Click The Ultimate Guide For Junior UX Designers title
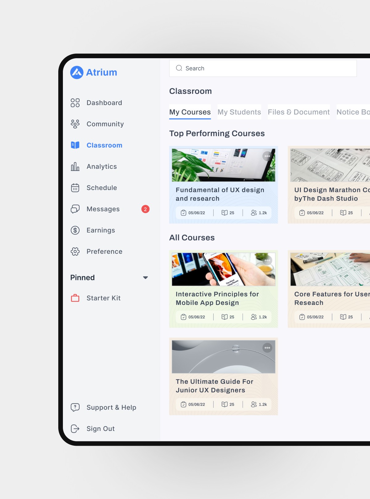 click(215, 386)
